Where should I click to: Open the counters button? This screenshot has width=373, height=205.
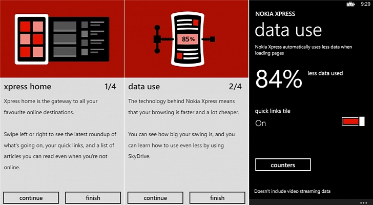pos(283,165)
